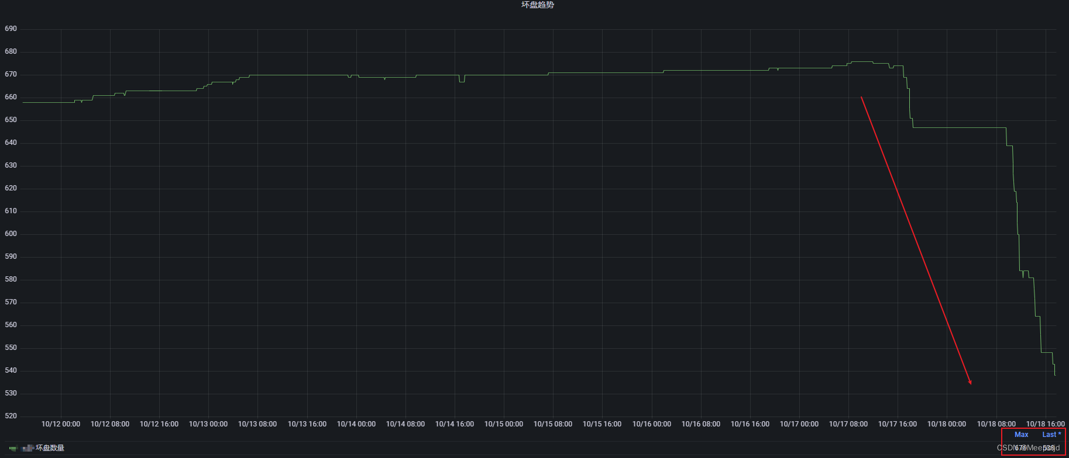
Task: Click the 680 y-axis label
Action: click(11, 51)
